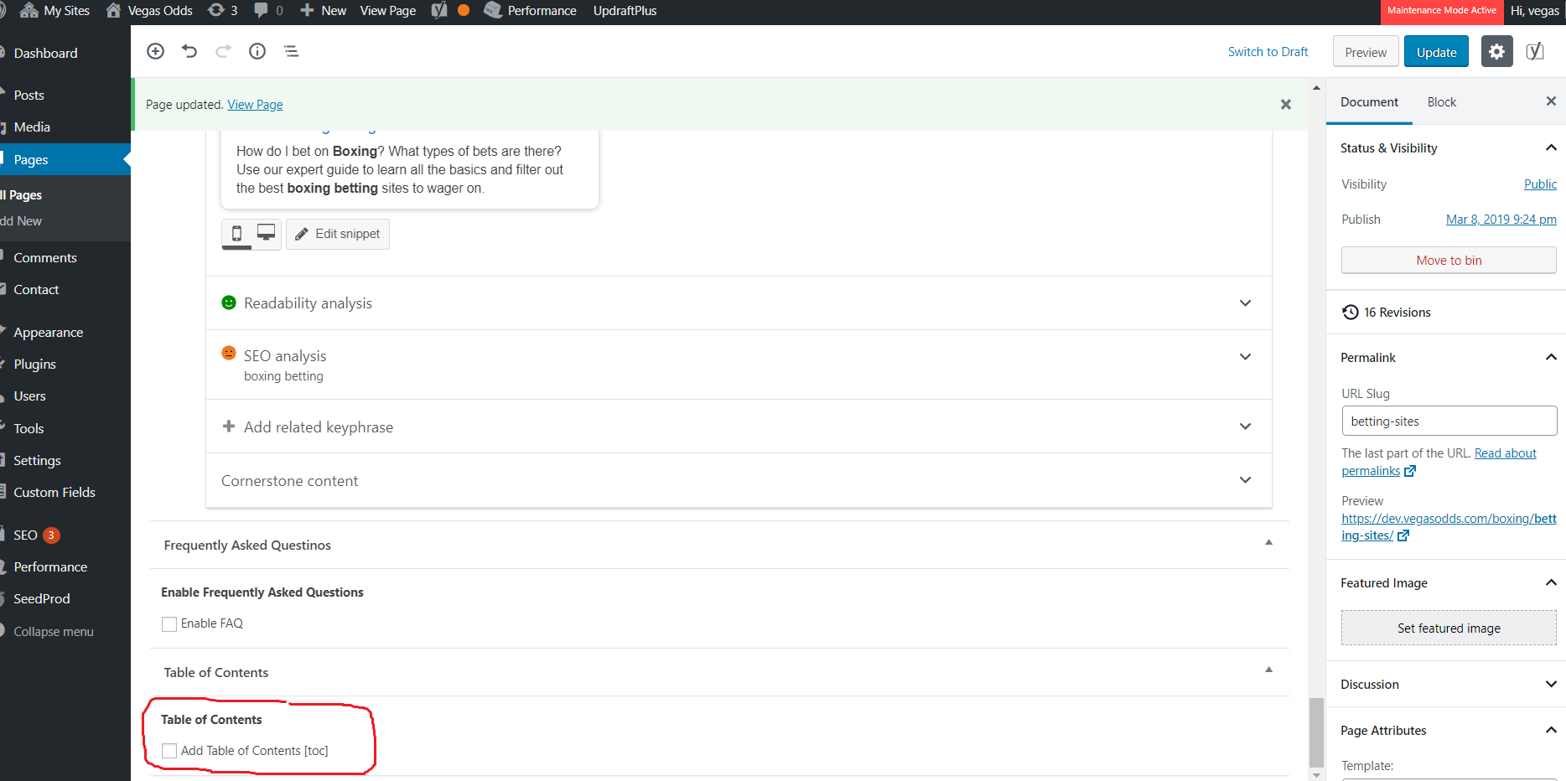Open Posts in admin menu
The height and width of the screenshot is (781, 1566).
point(29,96)
